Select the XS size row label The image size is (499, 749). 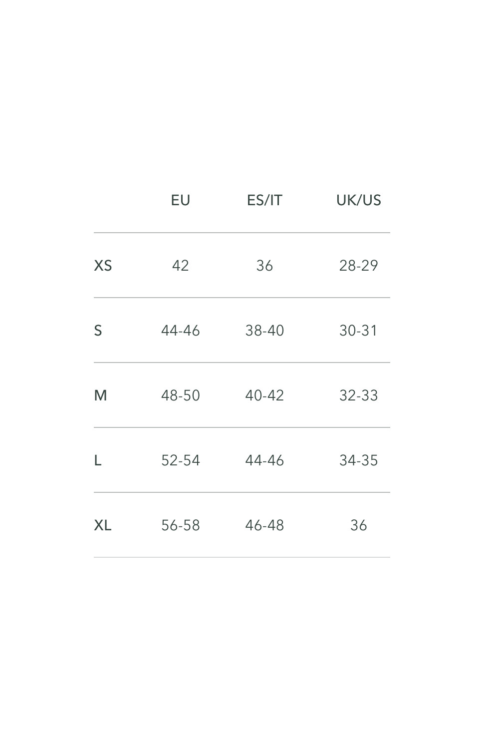click(x=103, y=265)
